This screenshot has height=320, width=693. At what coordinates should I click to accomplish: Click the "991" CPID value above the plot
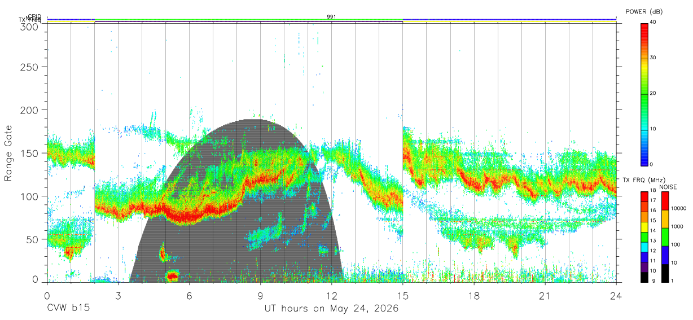(x=332, y=17)
